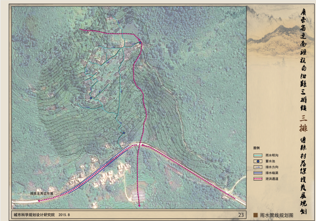Click the 排水暗渠 blue line legend symbol

[x=258, y=173]
